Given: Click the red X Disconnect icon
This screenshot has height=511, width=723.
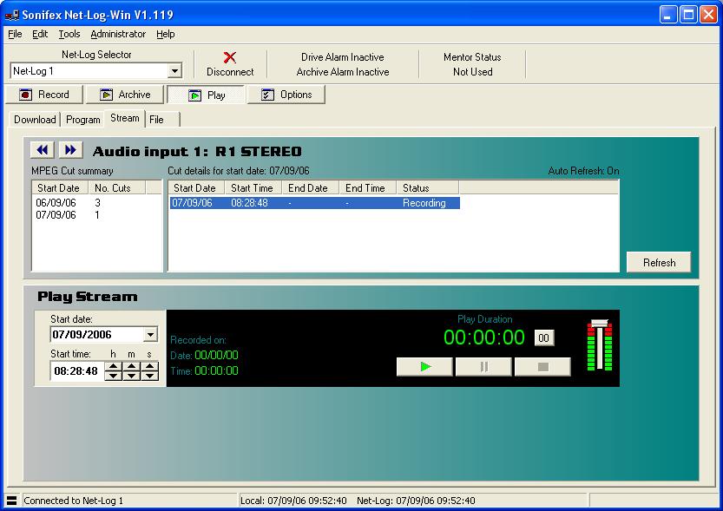Looking at the screenshot, I should click(x=230, y=57).
